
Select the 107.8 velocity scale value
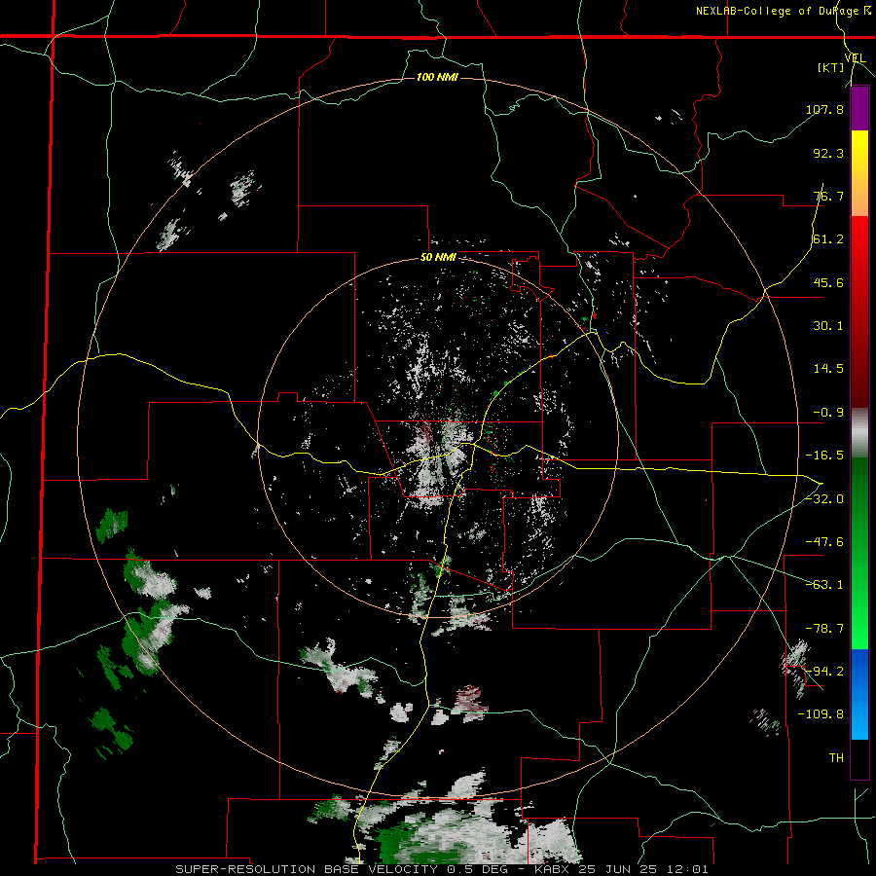pyautogui.click(x=824, y=109)
